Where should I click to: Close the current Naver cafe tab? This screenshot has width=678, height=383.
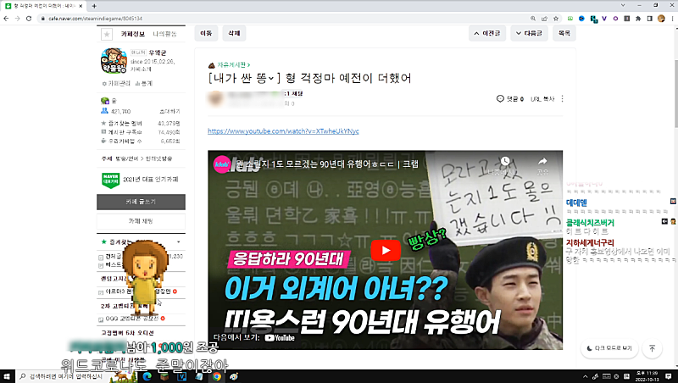coord(81,6)
